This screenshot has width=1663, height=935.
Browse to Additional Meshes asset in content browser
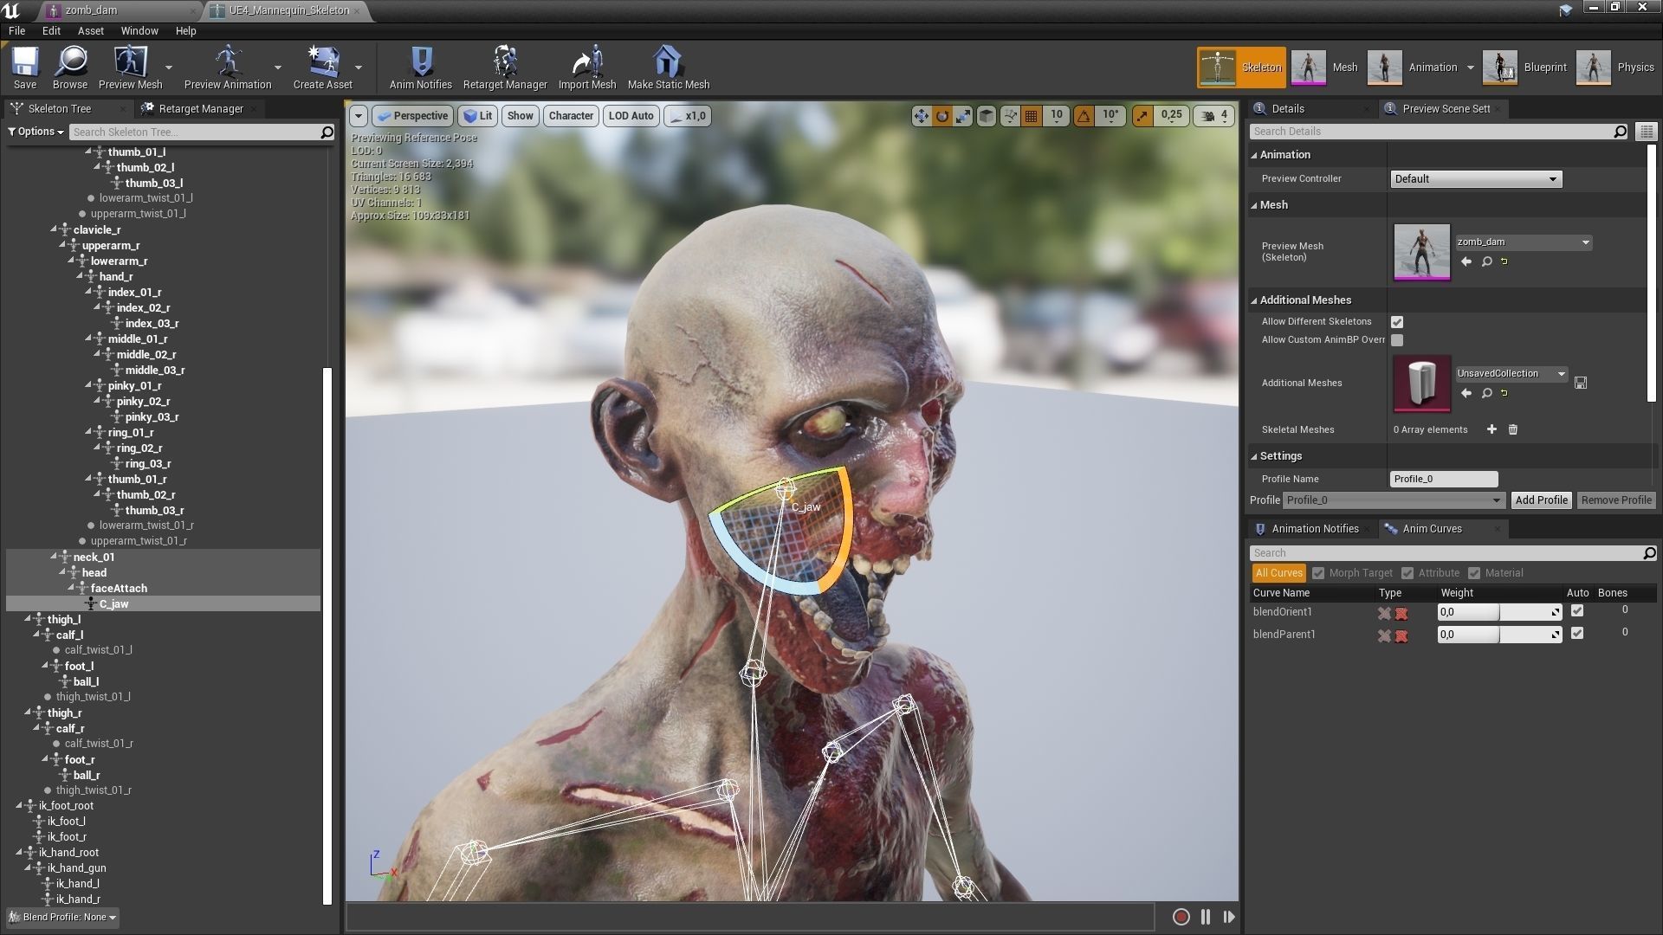tap(1487, 393)
